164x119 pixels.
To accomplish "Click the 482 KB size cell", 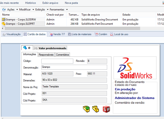I will (x=74, y=20).
